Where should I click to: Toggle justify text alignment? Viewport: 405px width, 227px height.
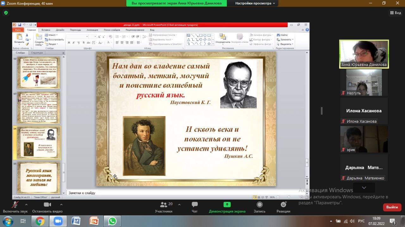[x=131, y=43]
